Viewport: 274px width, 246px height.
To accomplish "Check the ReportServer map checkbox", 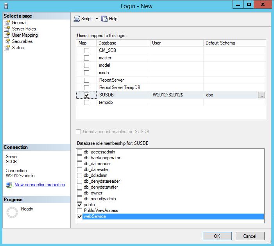I will click(86, 80).
